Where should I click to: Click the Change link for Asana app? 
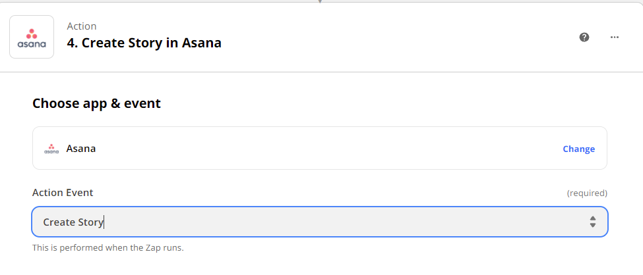click(578, 149)
